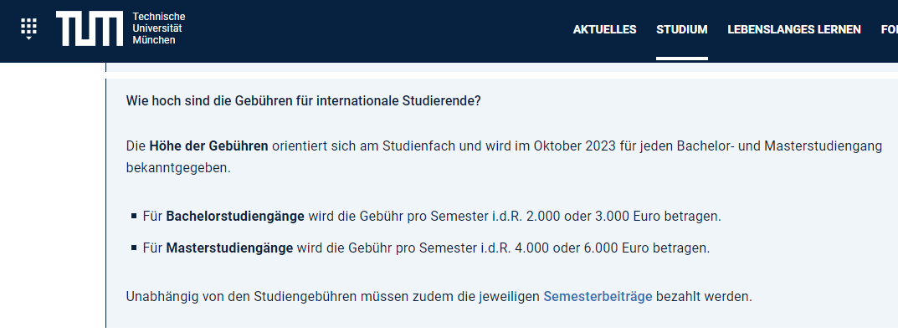
Task: Collapse the question about Gebühren für internationale Studierende
Action: click(304, 100)
